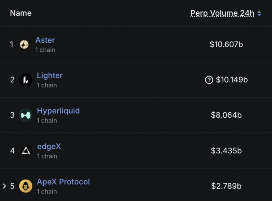This screenshot has width=272, height=201.
Task: Click the Hyperliquid protocol logo icon
Action: click(26, 115)
